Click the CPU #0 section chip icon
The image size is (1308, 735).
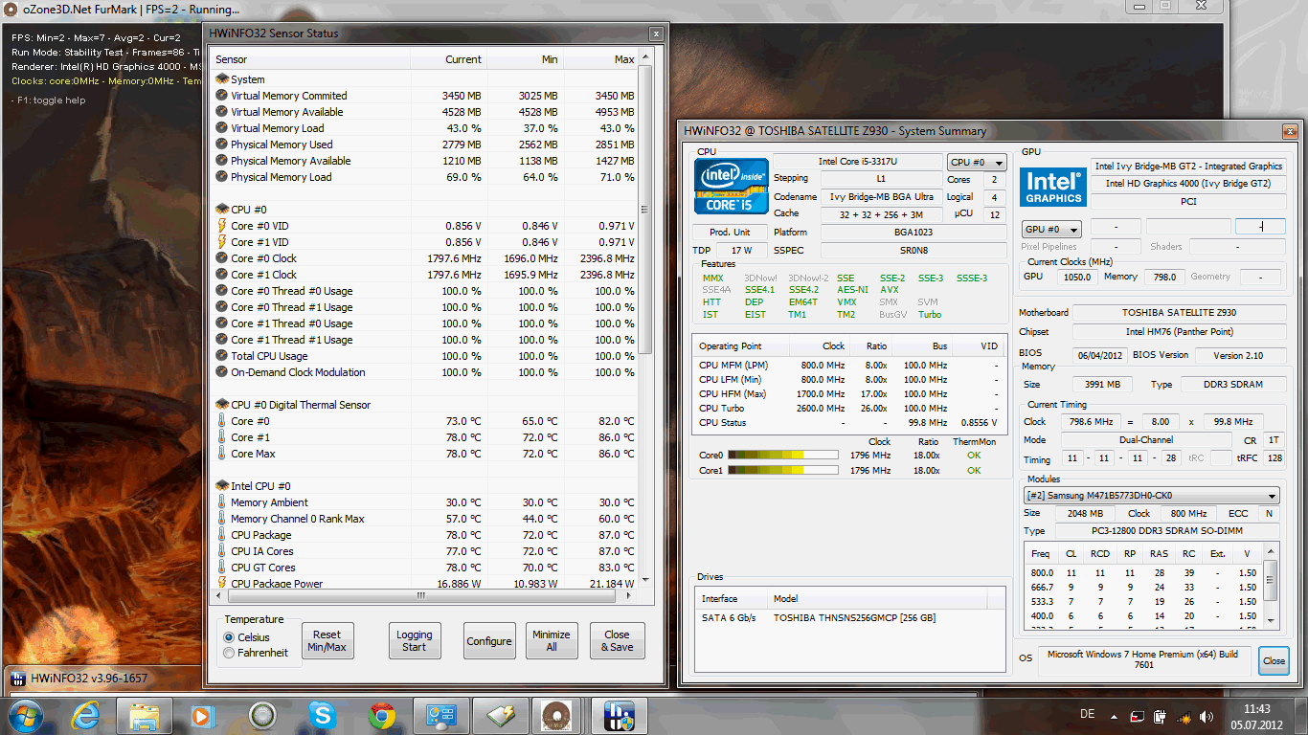[222, 210]
